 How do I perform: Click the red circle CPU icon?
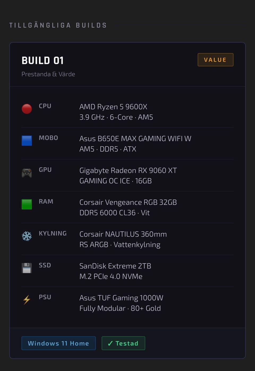pos(27,109)
